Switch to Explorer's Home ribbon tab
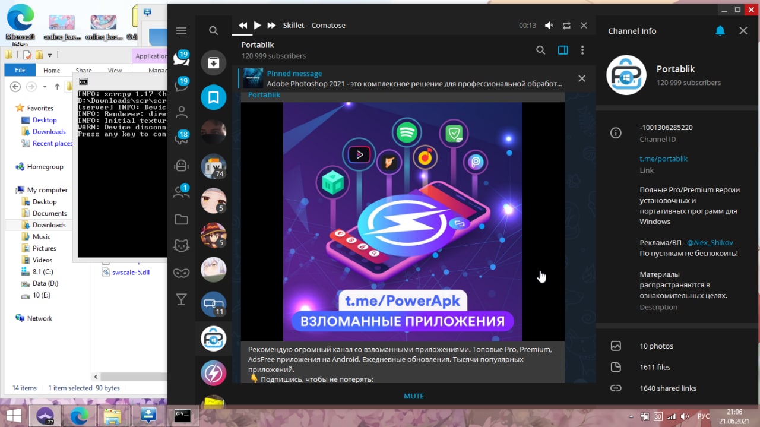760x427 pixels. point(52,70)
